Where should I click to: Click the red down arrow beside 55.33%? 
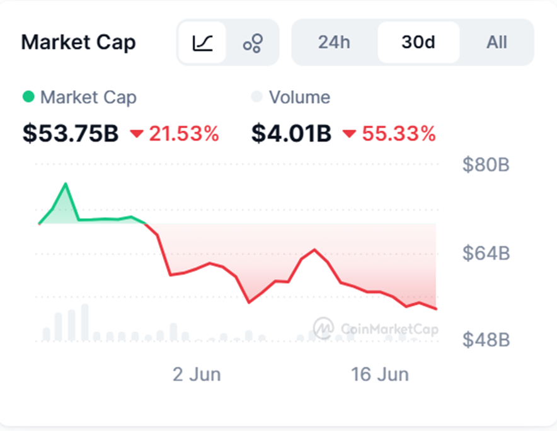[349, 134]
